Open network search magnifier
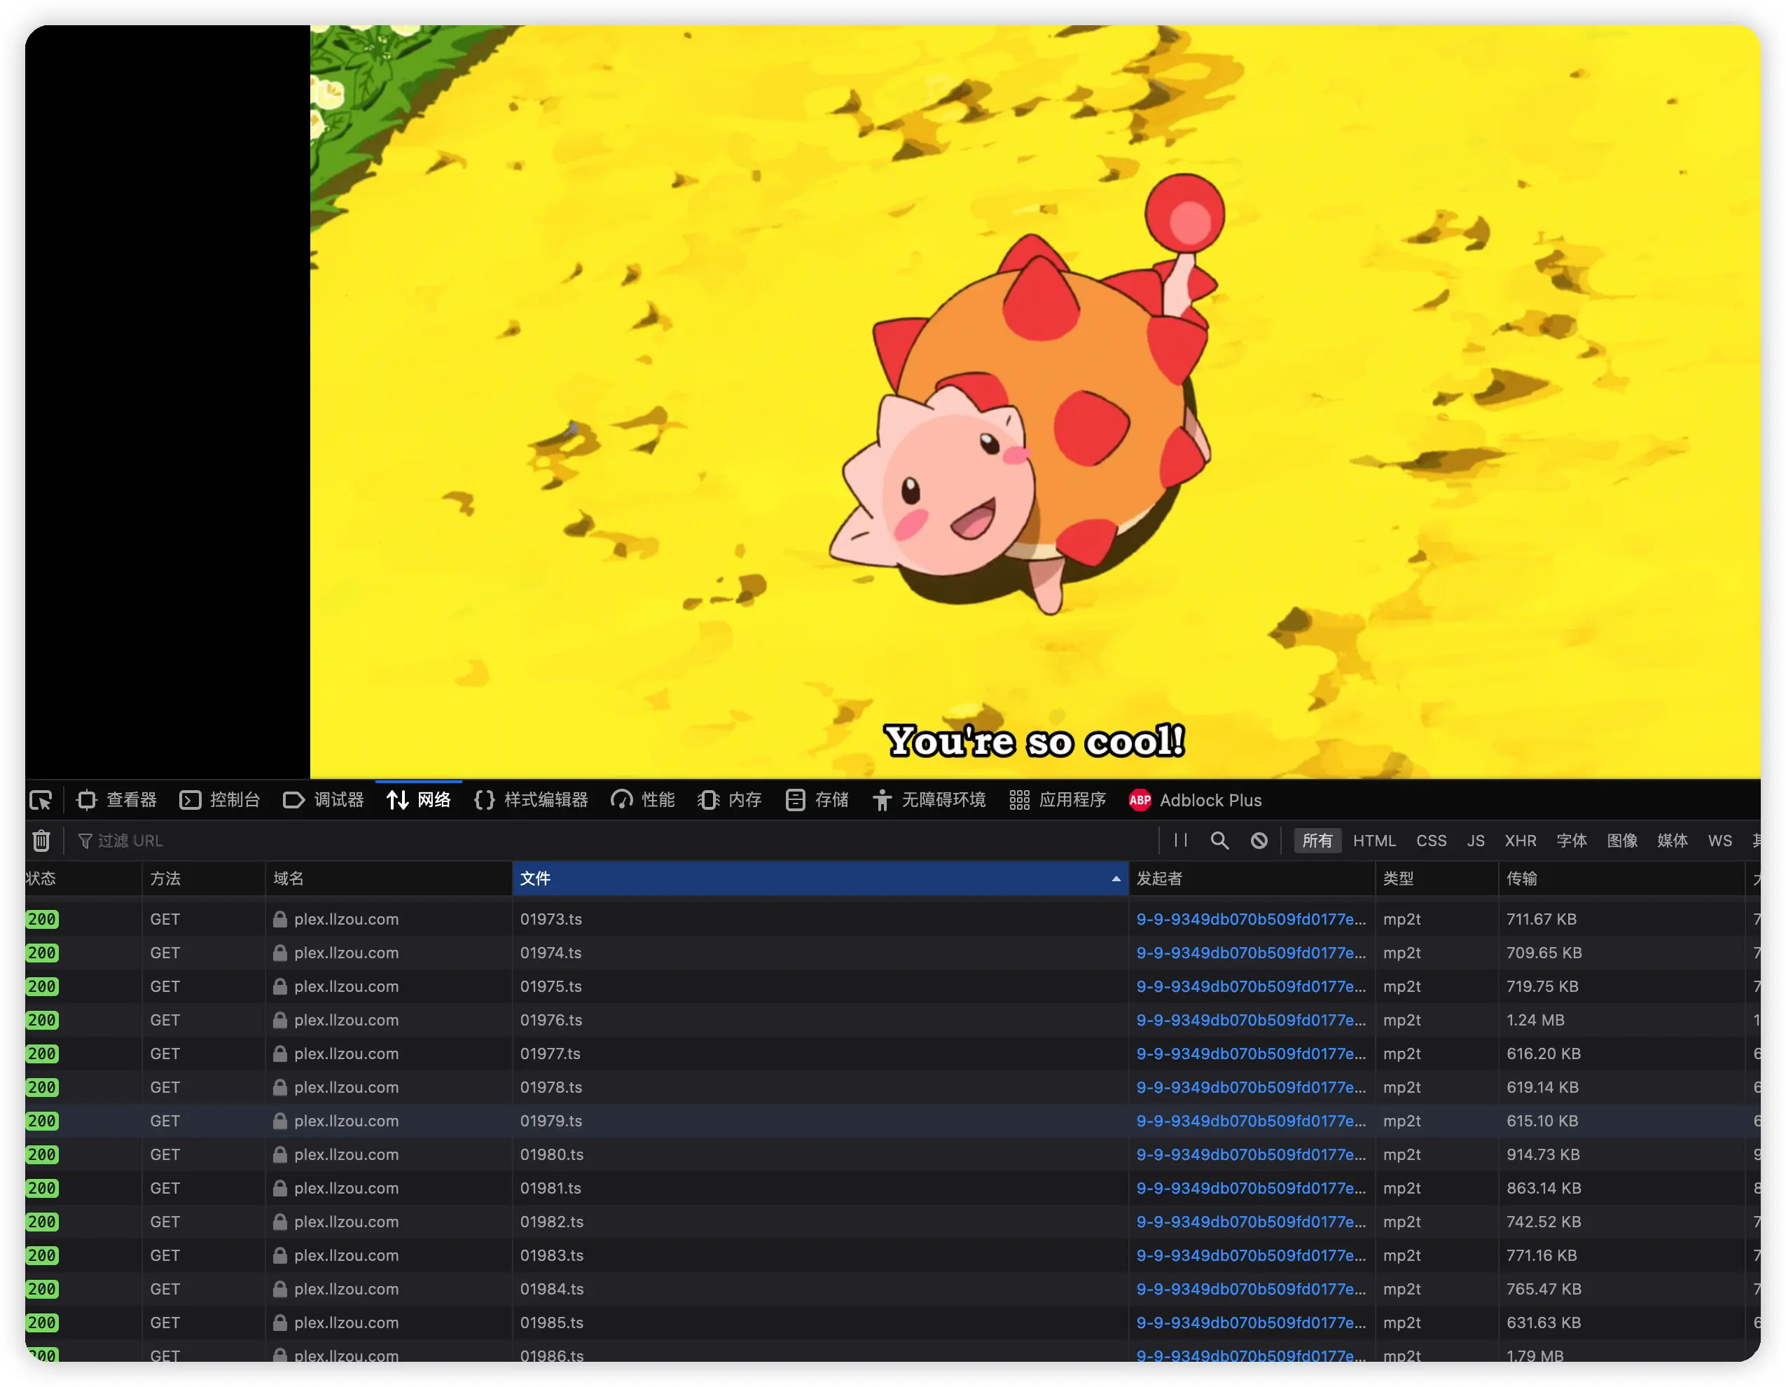 pos(1219,841)
